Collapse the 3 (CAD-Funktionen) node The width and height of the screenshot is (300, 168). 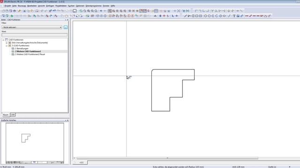7,46
